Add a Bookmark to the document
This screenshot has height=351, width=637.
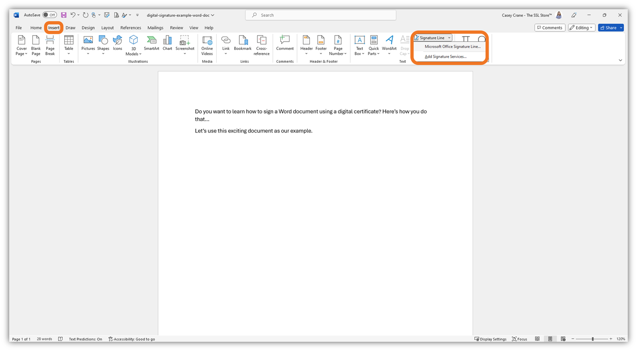click(243, 42)
